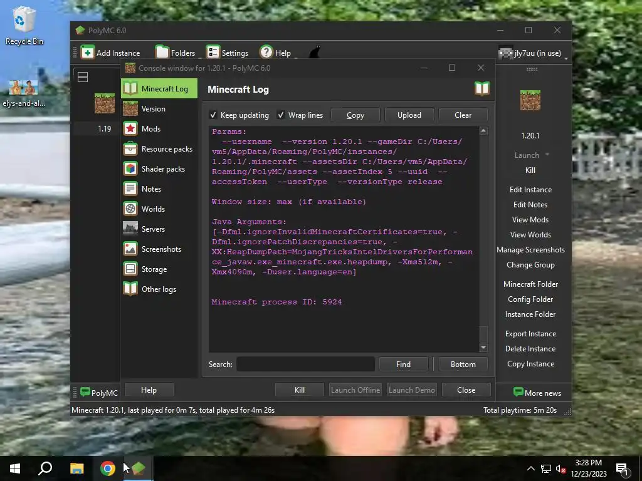Clear the log output

pyautogui.click(x=463, y=115)
